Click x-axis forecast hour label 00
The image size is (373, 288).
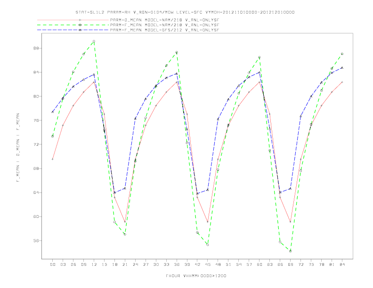point(53,264)
